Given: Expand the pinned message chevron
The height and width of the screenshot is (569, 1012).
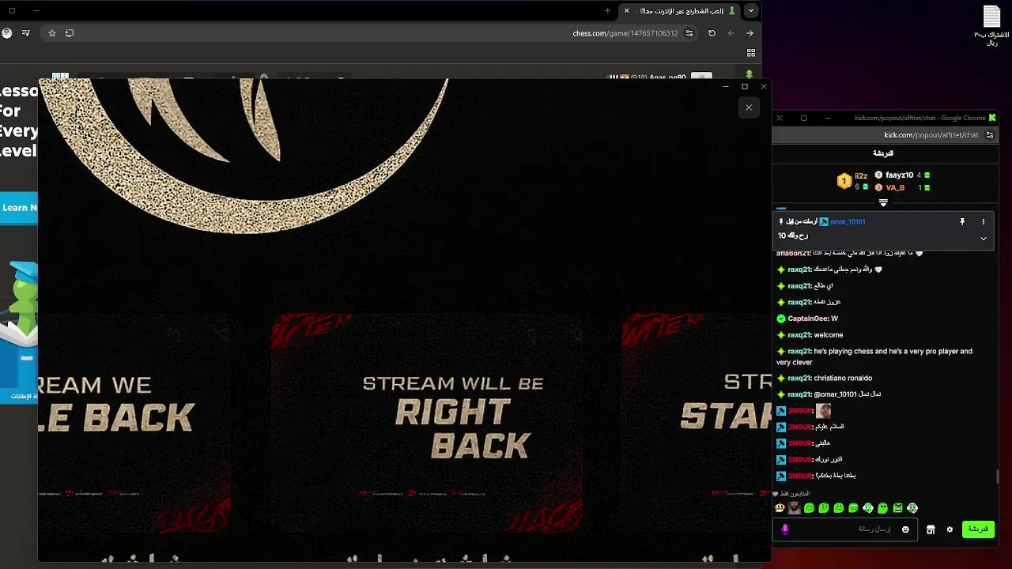Looking at the screenshot, I should click(x=984, y=238).
